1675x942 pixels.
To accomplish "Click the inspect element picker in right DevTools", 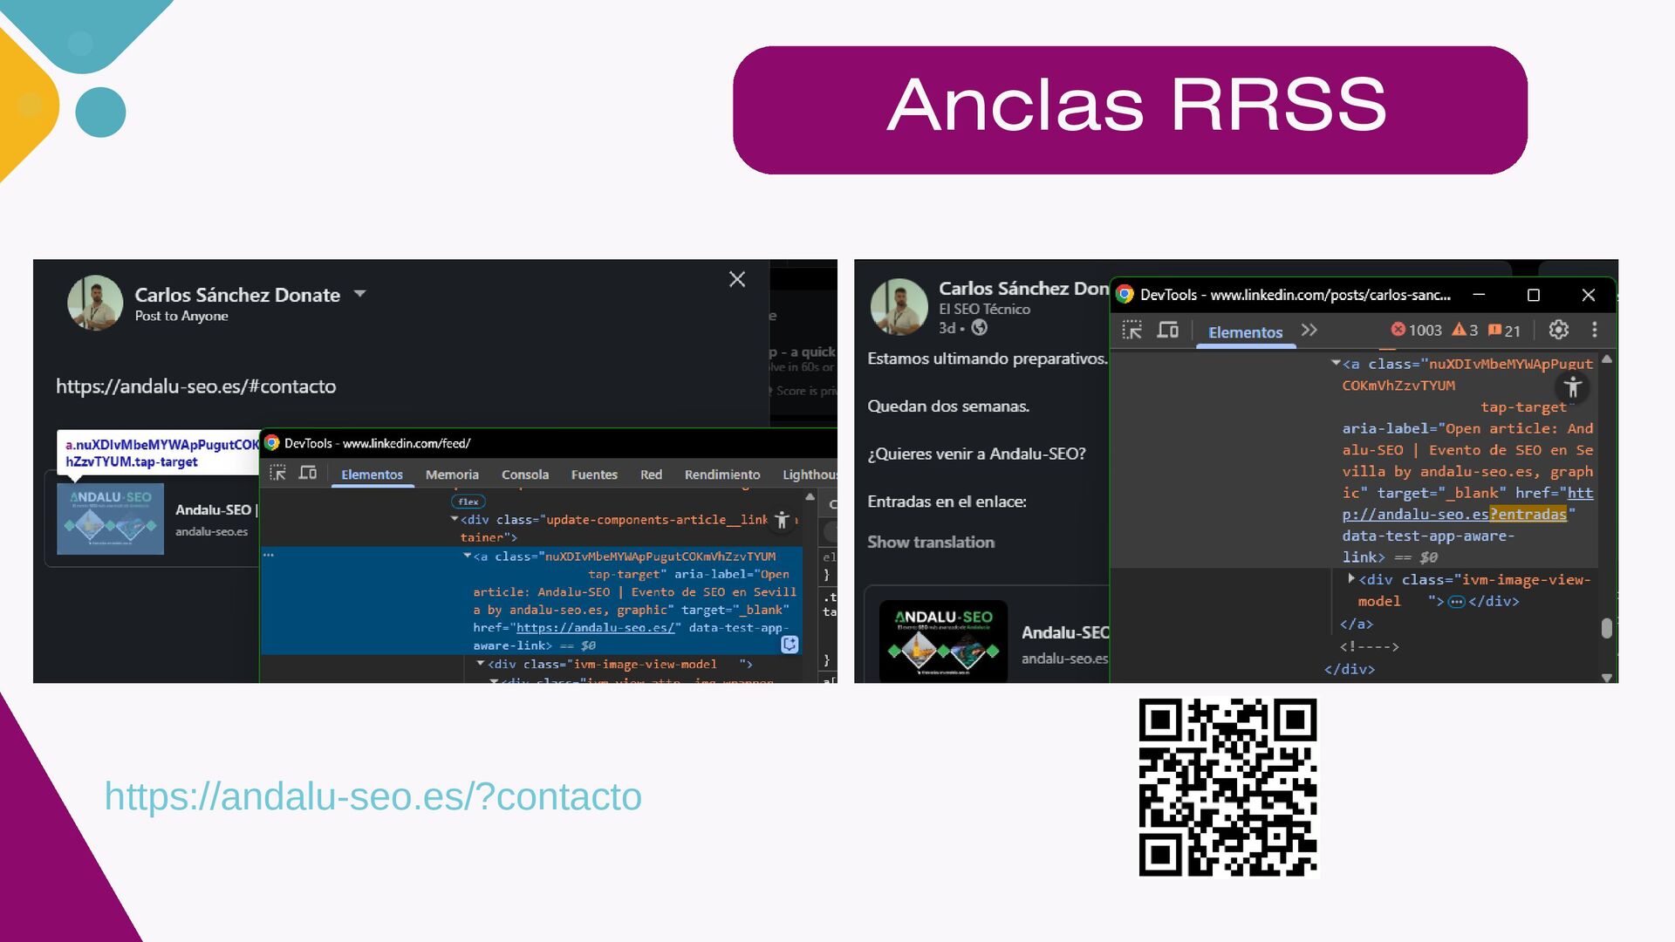I will [1131, 331].
